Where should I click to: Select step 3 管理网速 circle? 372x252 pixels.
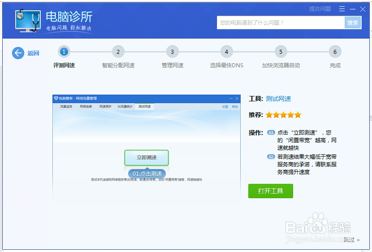[172, 52]
